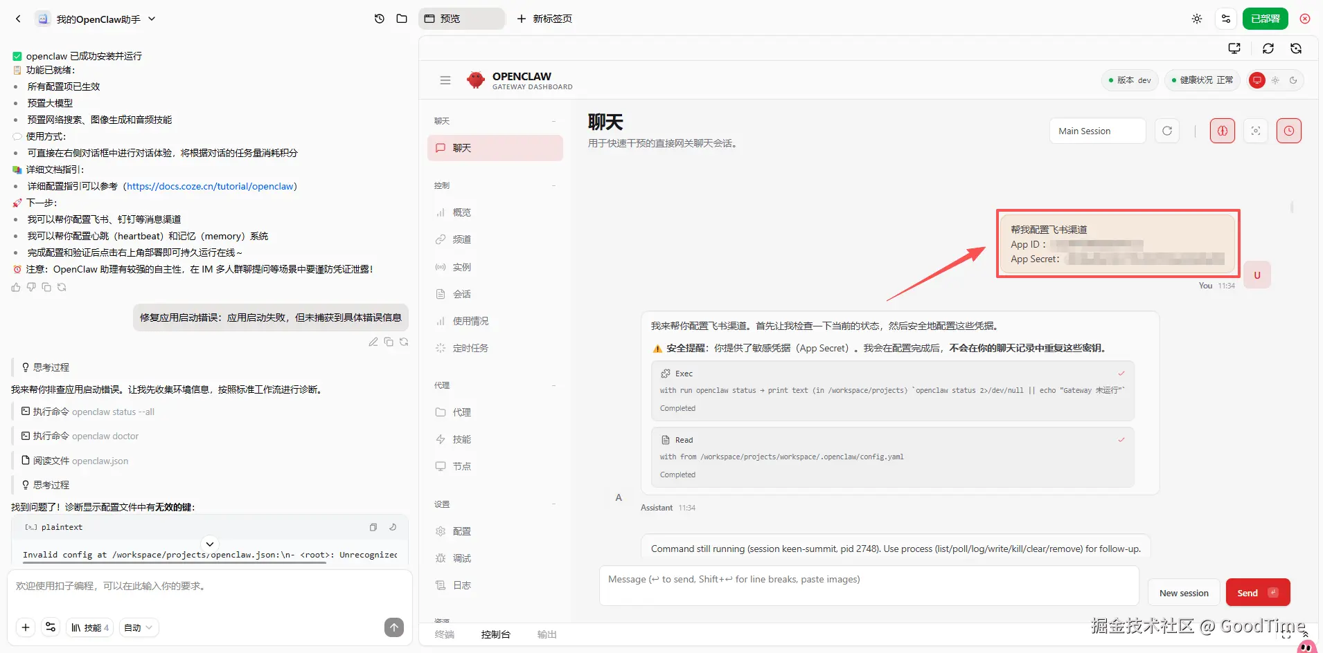Click the green 已部署 button
The width and height of the screenshot is (1323, 653).
click(1266, 19)
